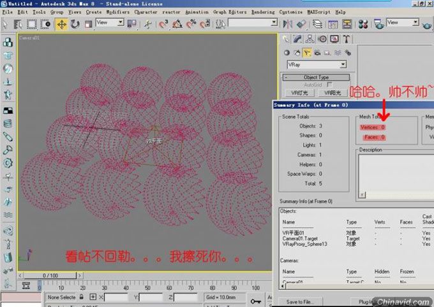Collapse the Object Type rollout
The image size is (434, 307).
(316, 77)
